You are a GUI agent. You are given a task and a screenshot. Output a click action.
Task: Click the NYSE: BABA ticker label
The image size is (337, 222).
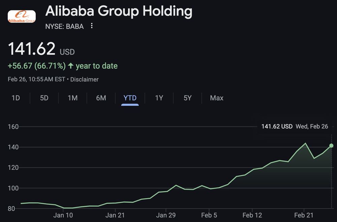64,26
